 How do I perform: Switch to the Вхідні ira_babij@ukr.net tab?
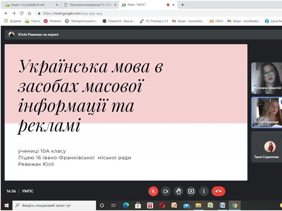tap(30, 5)
